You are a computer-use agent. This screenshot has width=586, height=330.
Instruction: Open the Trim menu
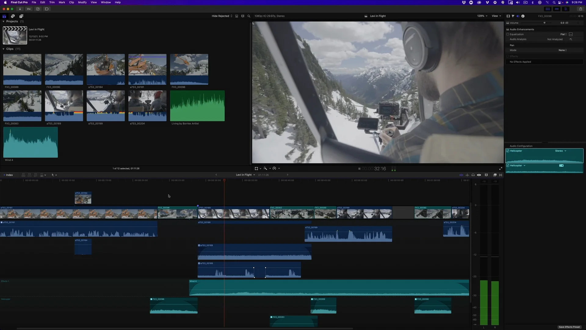tap(52, 2)
